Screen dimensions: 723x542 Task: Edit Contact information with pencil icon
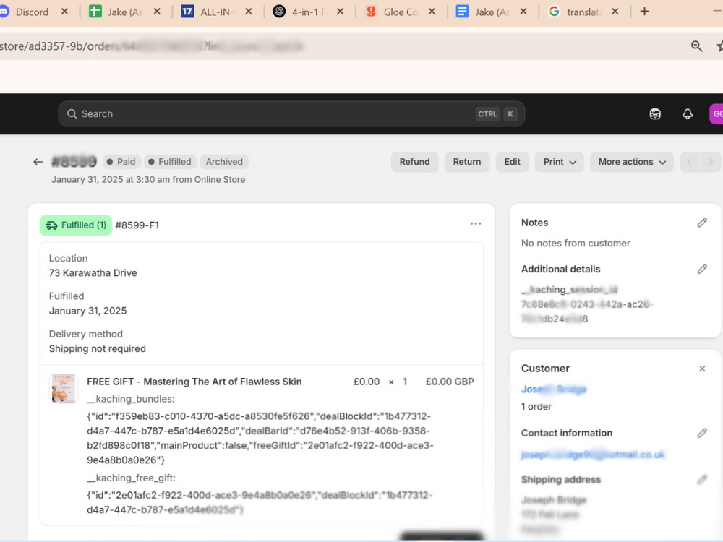[x=702, y=433]
